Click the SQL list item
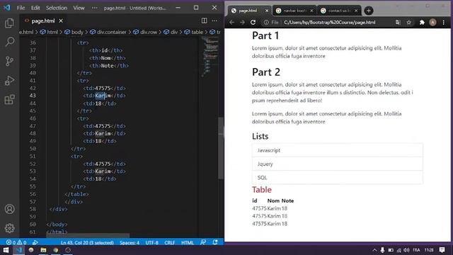This screenshot has width=453, height=255. [x=337, y=178]
